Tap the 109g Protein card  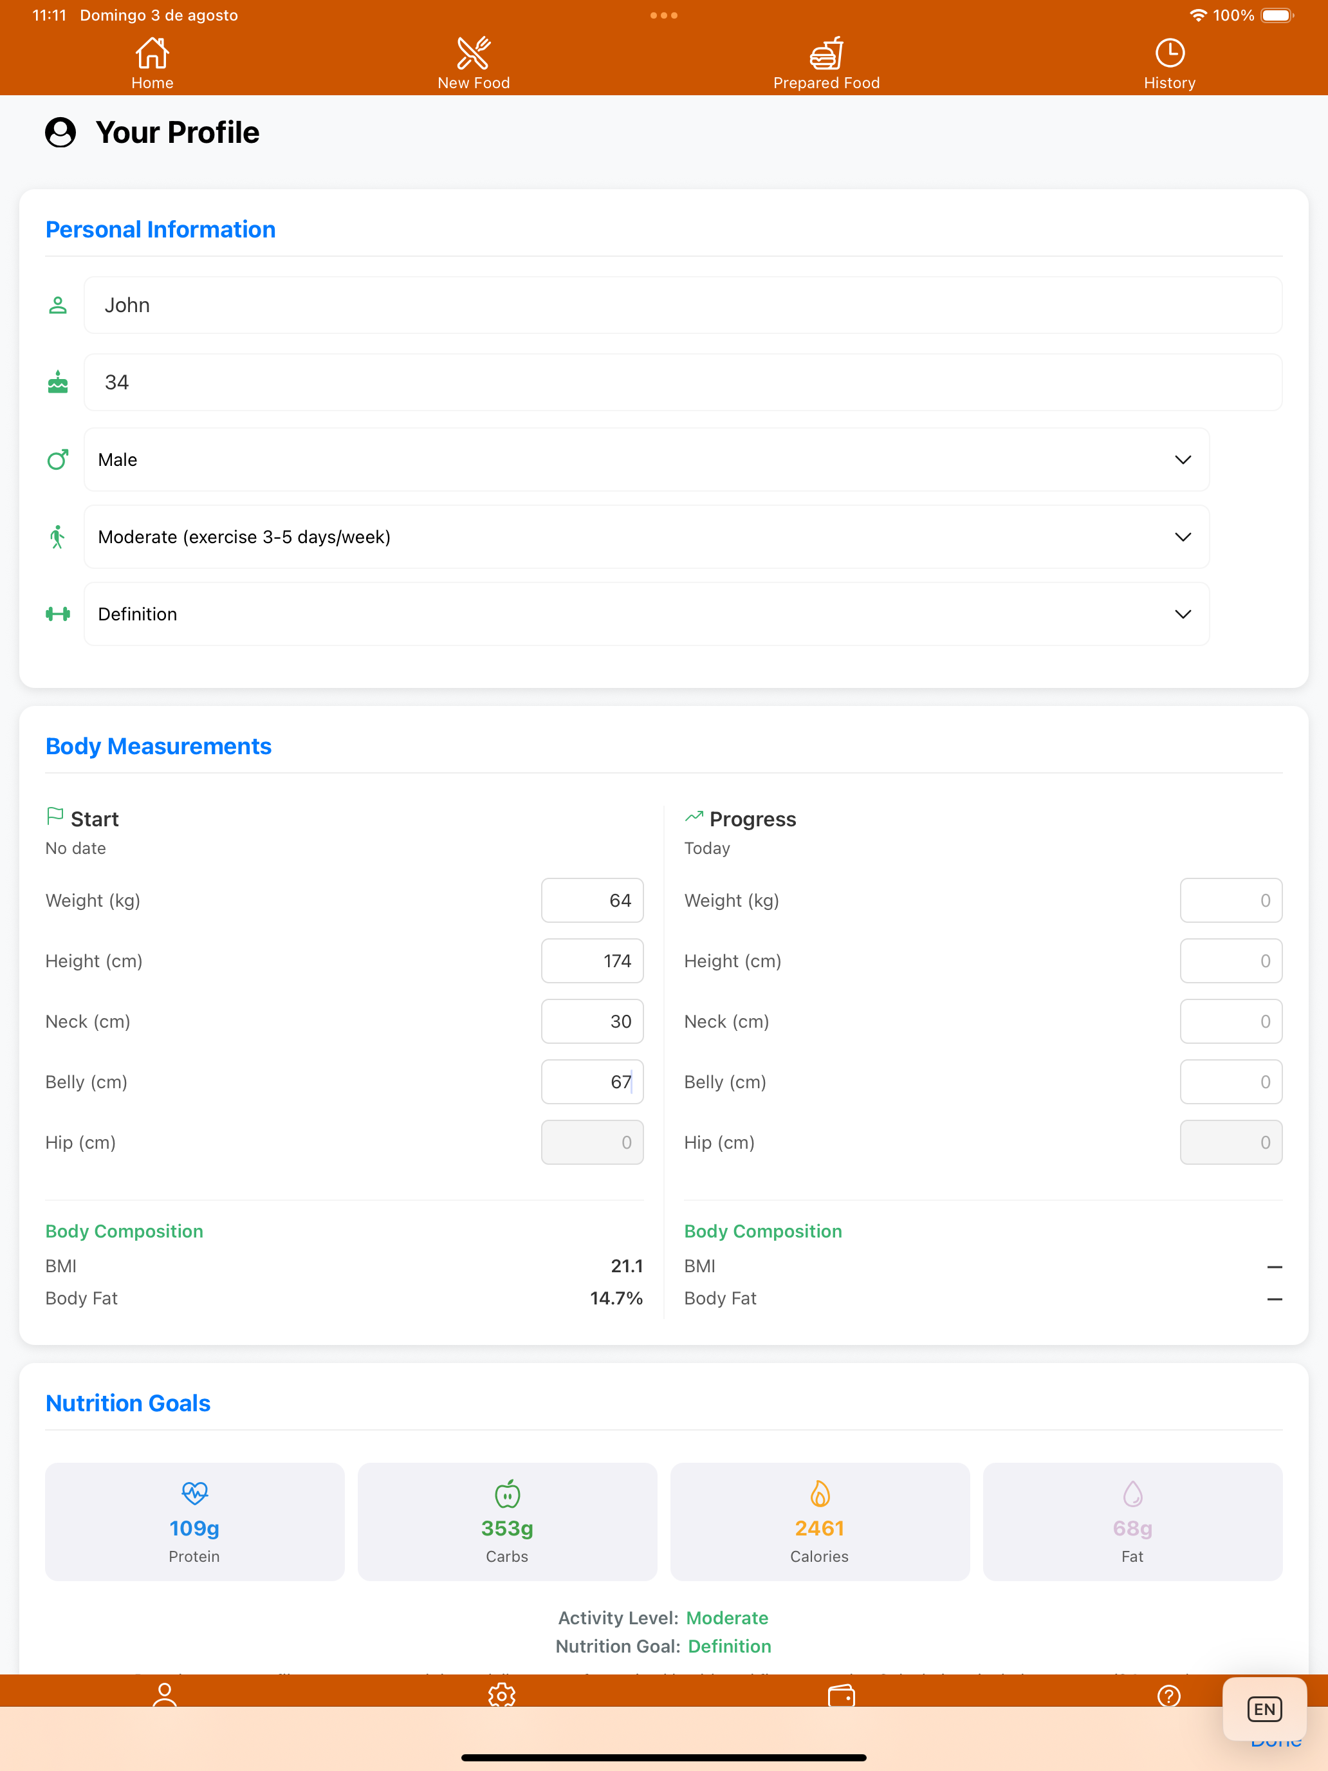194,1521
